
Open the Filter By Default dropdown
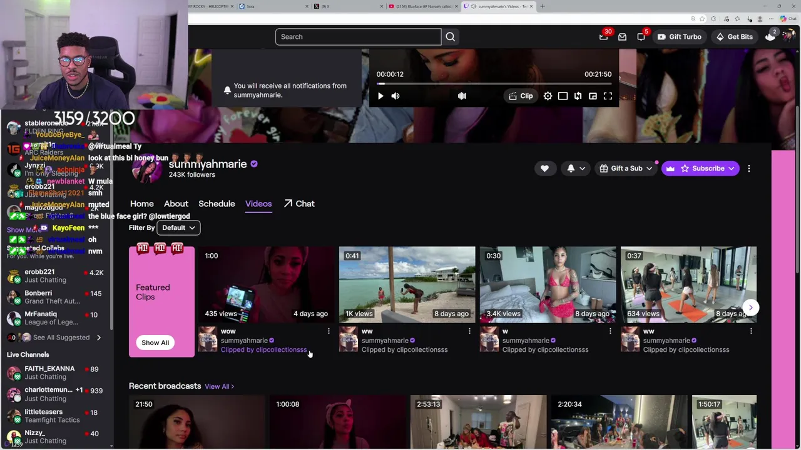(x=178, y=228)
